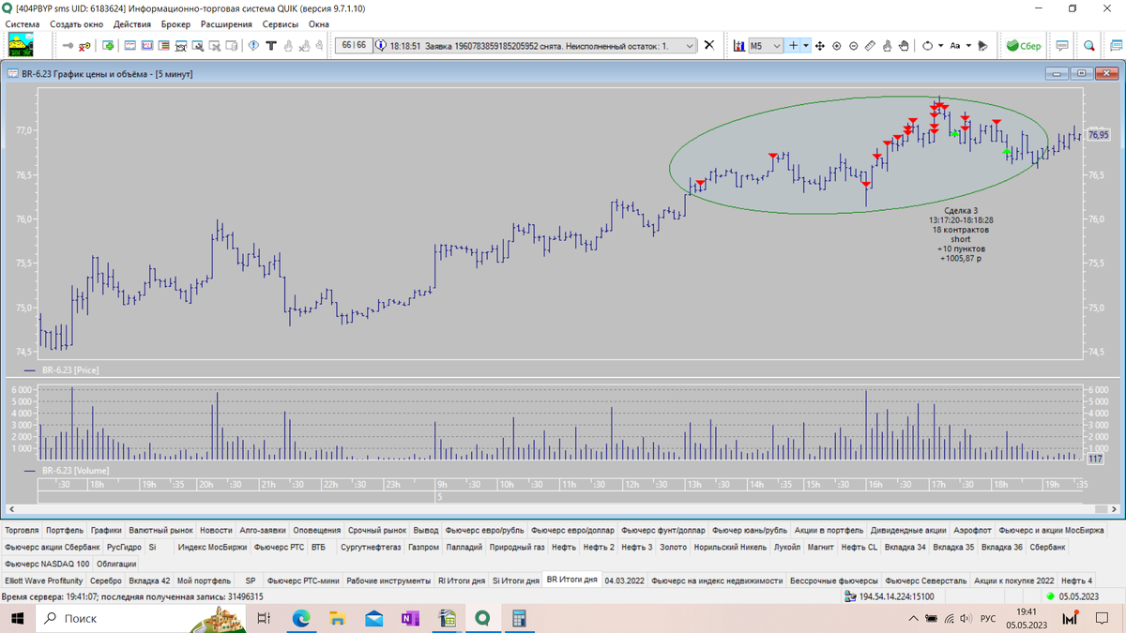This screenshot has width=1126, height=633.
Task: Switch to the Elliott Wave Profitunity tab
Action: (43, 580)
